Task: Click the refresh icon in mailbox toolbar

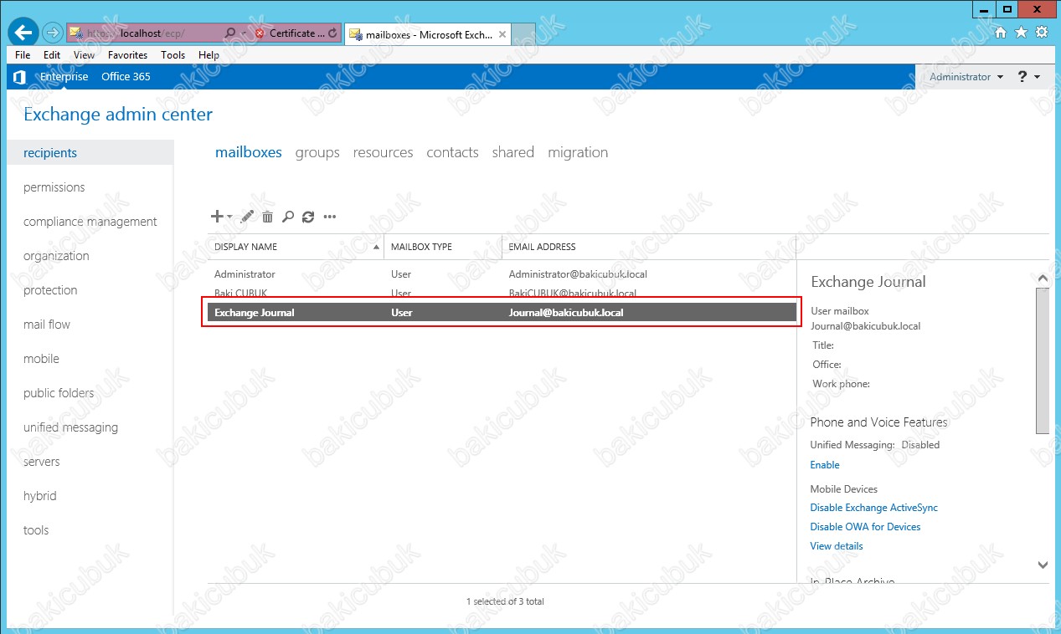Action: coord(308,217)
